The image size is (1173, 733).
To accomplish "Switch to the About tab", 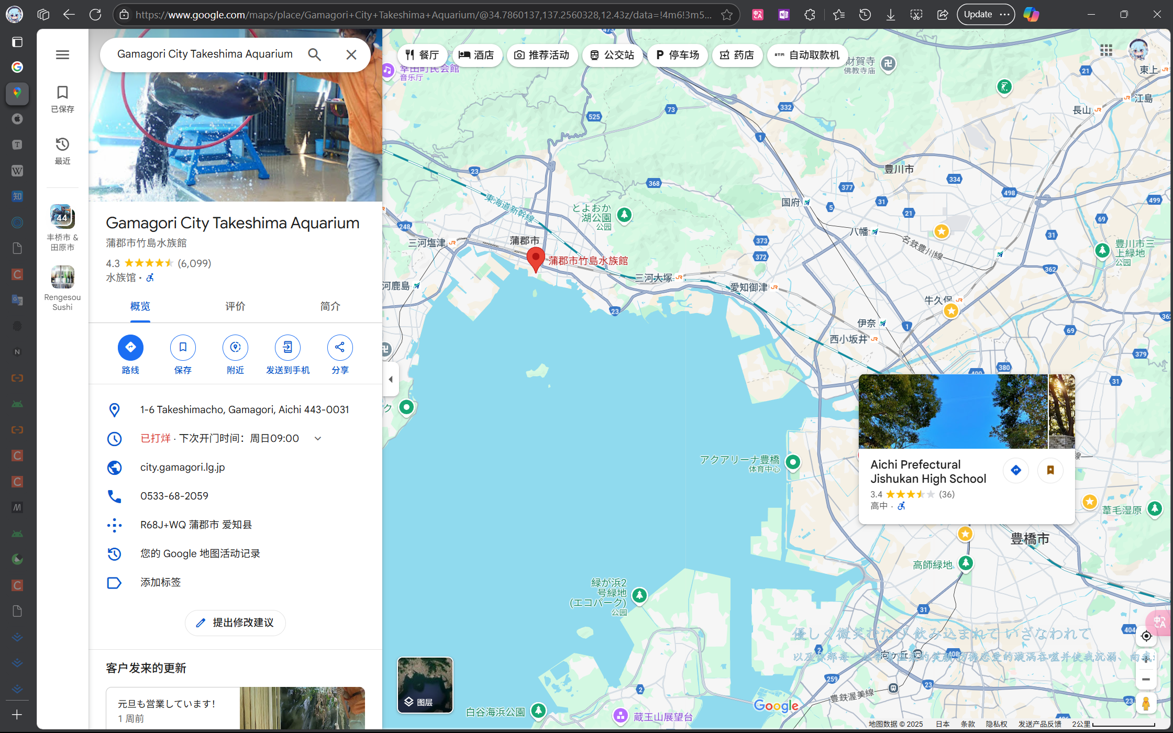I will pos(330,306).
